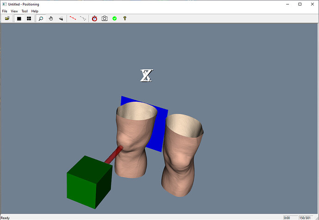The width and height of the screenshot is (319, 220).
Task: Switch to single view layout
Action: pos(19,18)
